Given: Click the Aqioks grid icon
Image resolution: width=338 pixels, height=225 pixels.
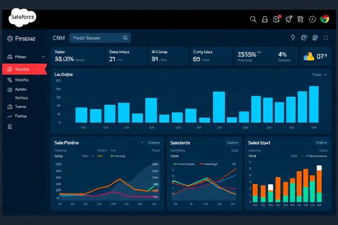Looking at the screenshot, I should tap(10, 90).
